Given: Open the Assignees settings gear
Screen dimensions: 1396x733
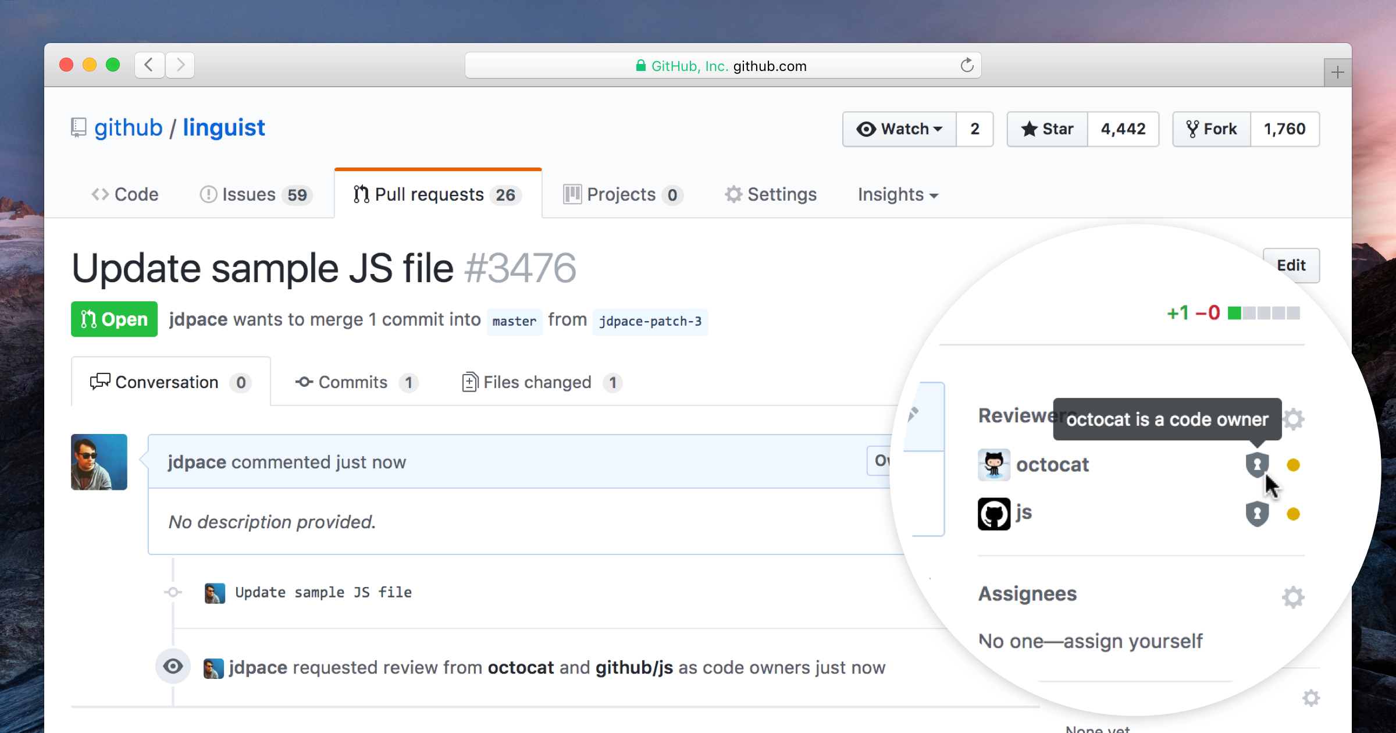Looking at the screenshot, I should tap(1293, 597).
